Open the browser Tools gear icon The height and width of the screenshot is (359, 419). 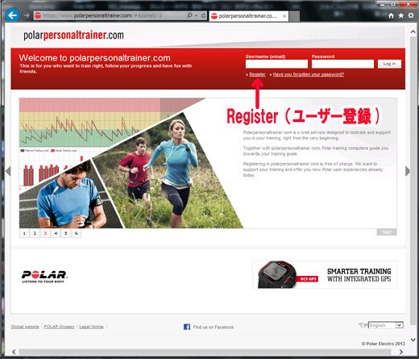tap(411, 15)
